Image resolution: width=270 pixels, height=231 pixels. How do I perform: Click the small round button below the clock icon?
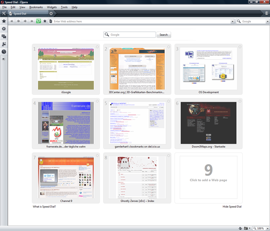pyautogui.click(x=4, y=59)
